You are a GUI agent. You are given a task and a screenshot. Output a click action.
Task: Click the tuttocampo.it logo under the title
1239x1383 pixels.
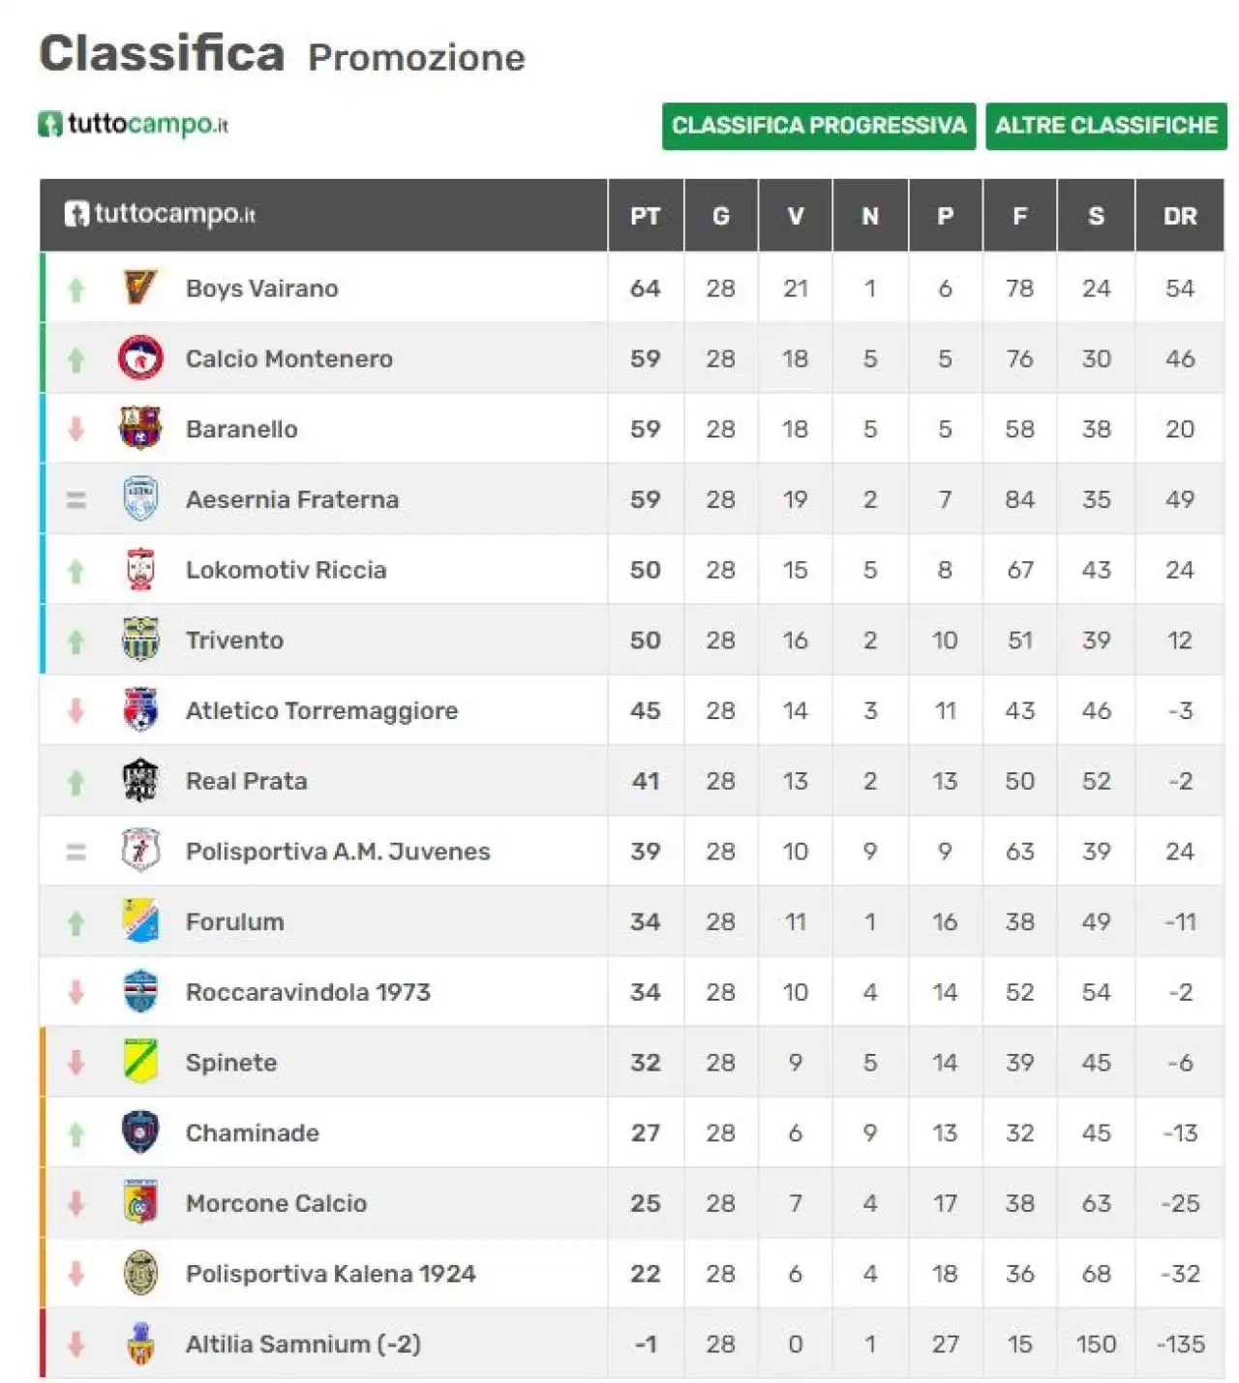(x=134, y=124)
